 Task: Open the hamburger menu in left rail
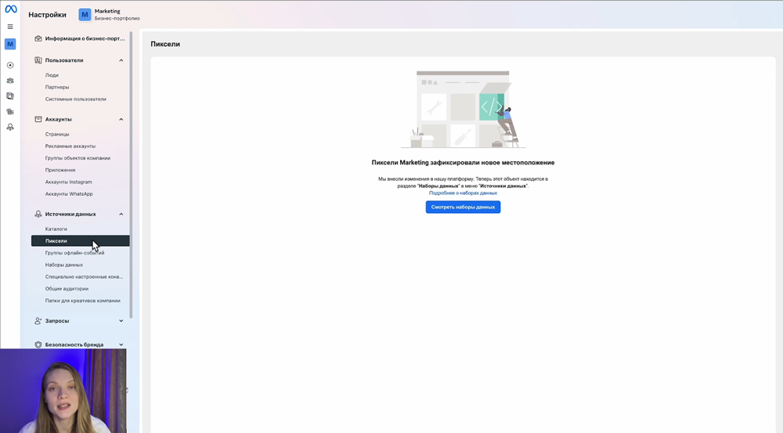tap(10, 27)
